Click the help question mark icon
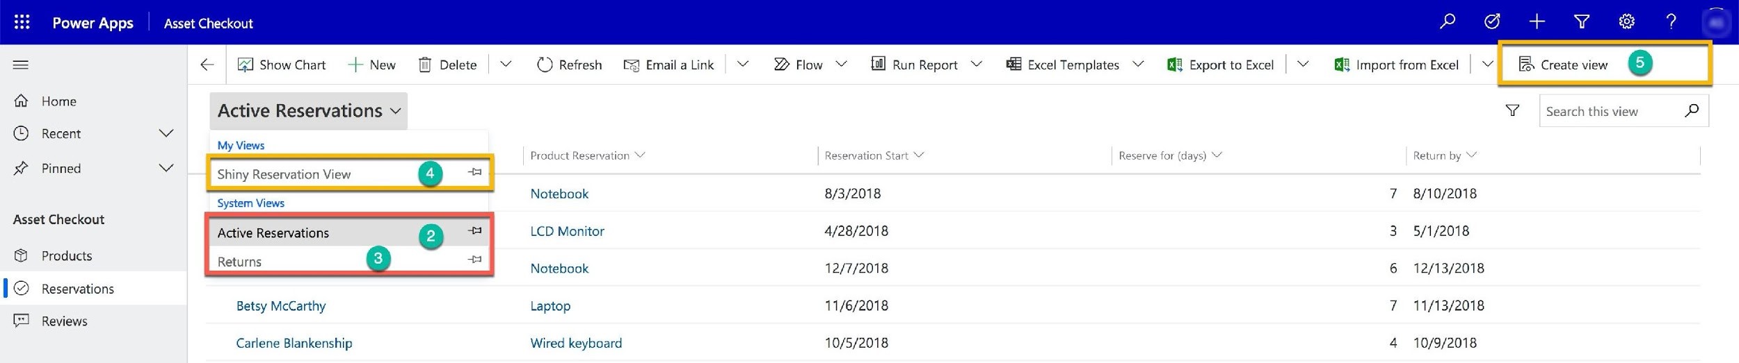Image resolution: width=1739 pixels, height=363 pixels. pos(1671,22)
